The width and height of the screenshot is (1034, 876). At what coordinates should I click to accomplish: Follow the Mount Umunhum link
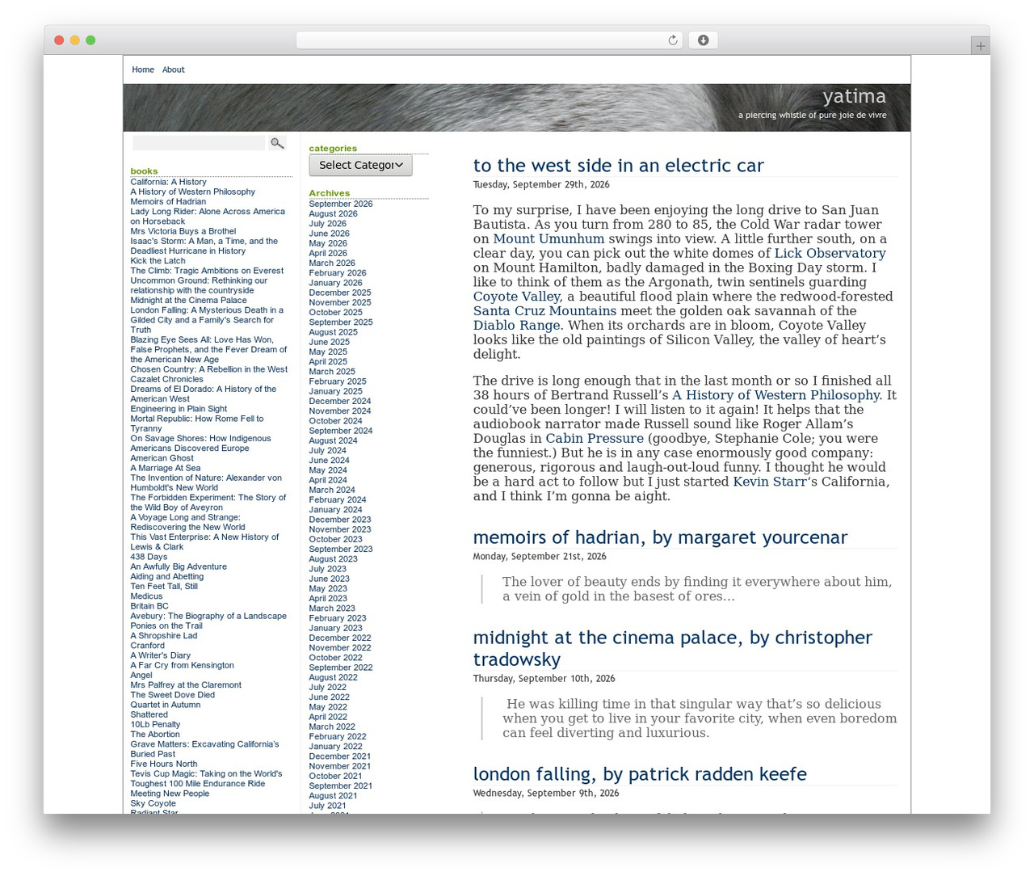click(x=549, y=239)
